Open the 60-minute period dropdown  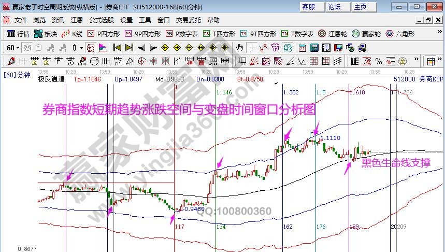13,48
